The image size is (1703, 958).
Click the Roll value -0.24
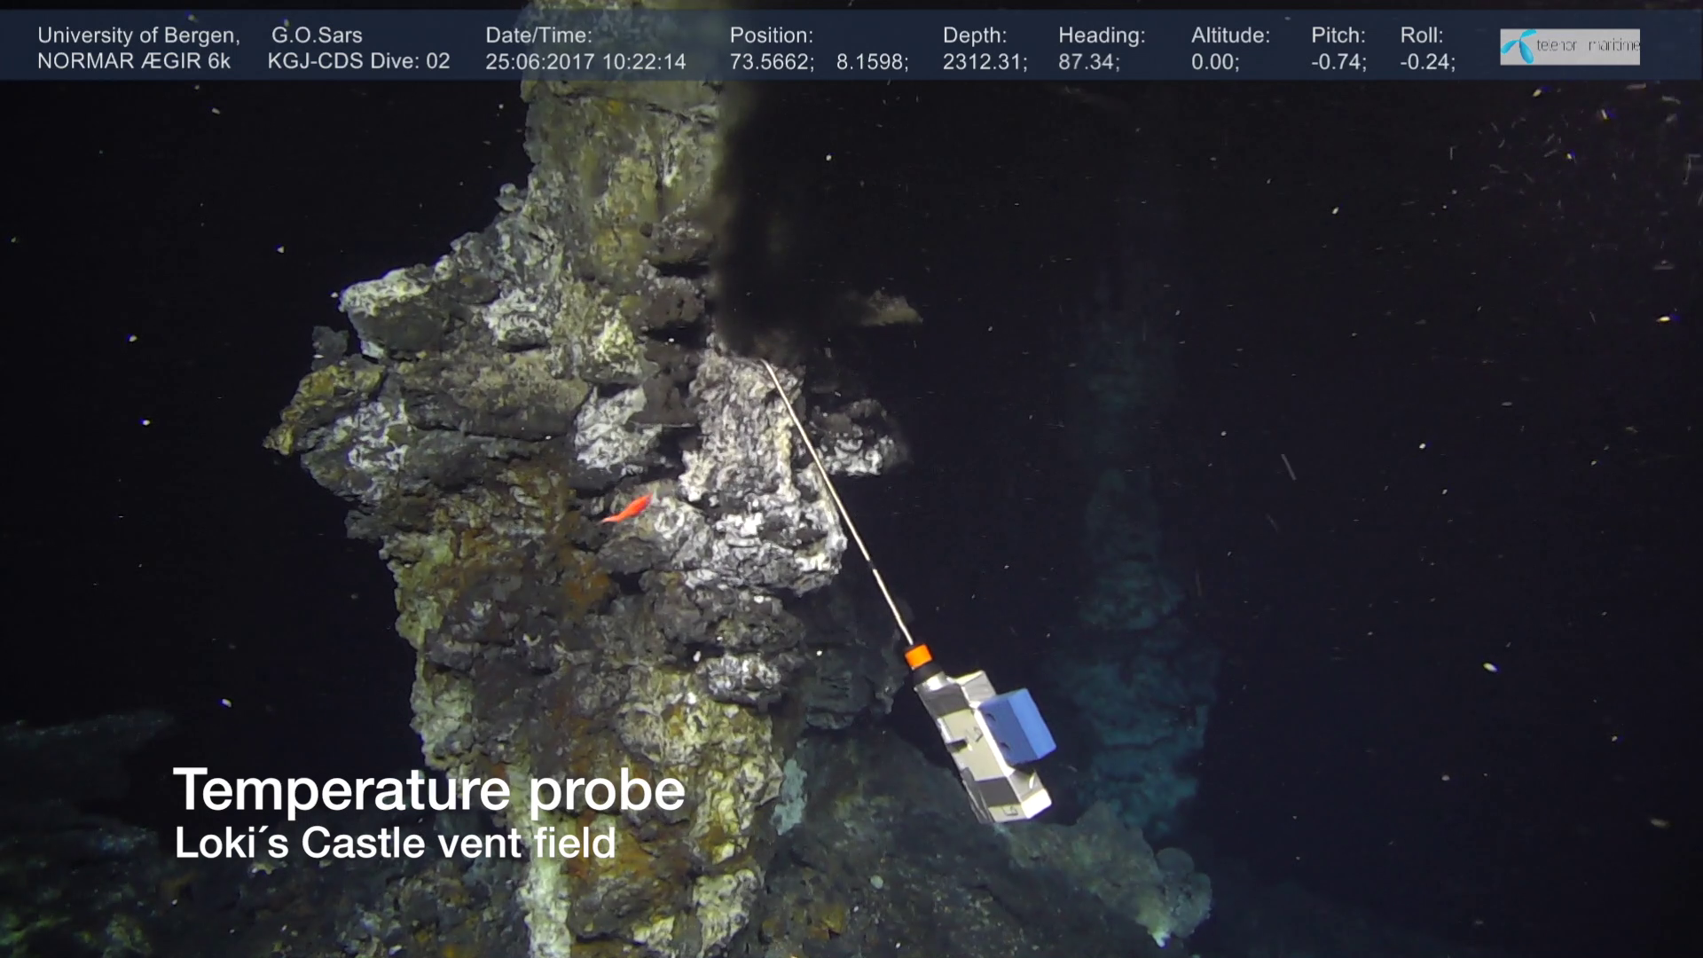coord(1427,62)
